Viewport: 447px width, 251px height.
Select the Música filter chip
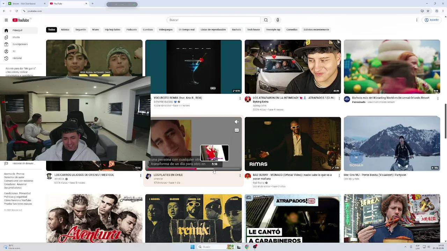(x=65, y=30)
